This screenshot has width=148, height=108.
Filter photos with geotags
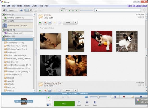click(77, 11)
